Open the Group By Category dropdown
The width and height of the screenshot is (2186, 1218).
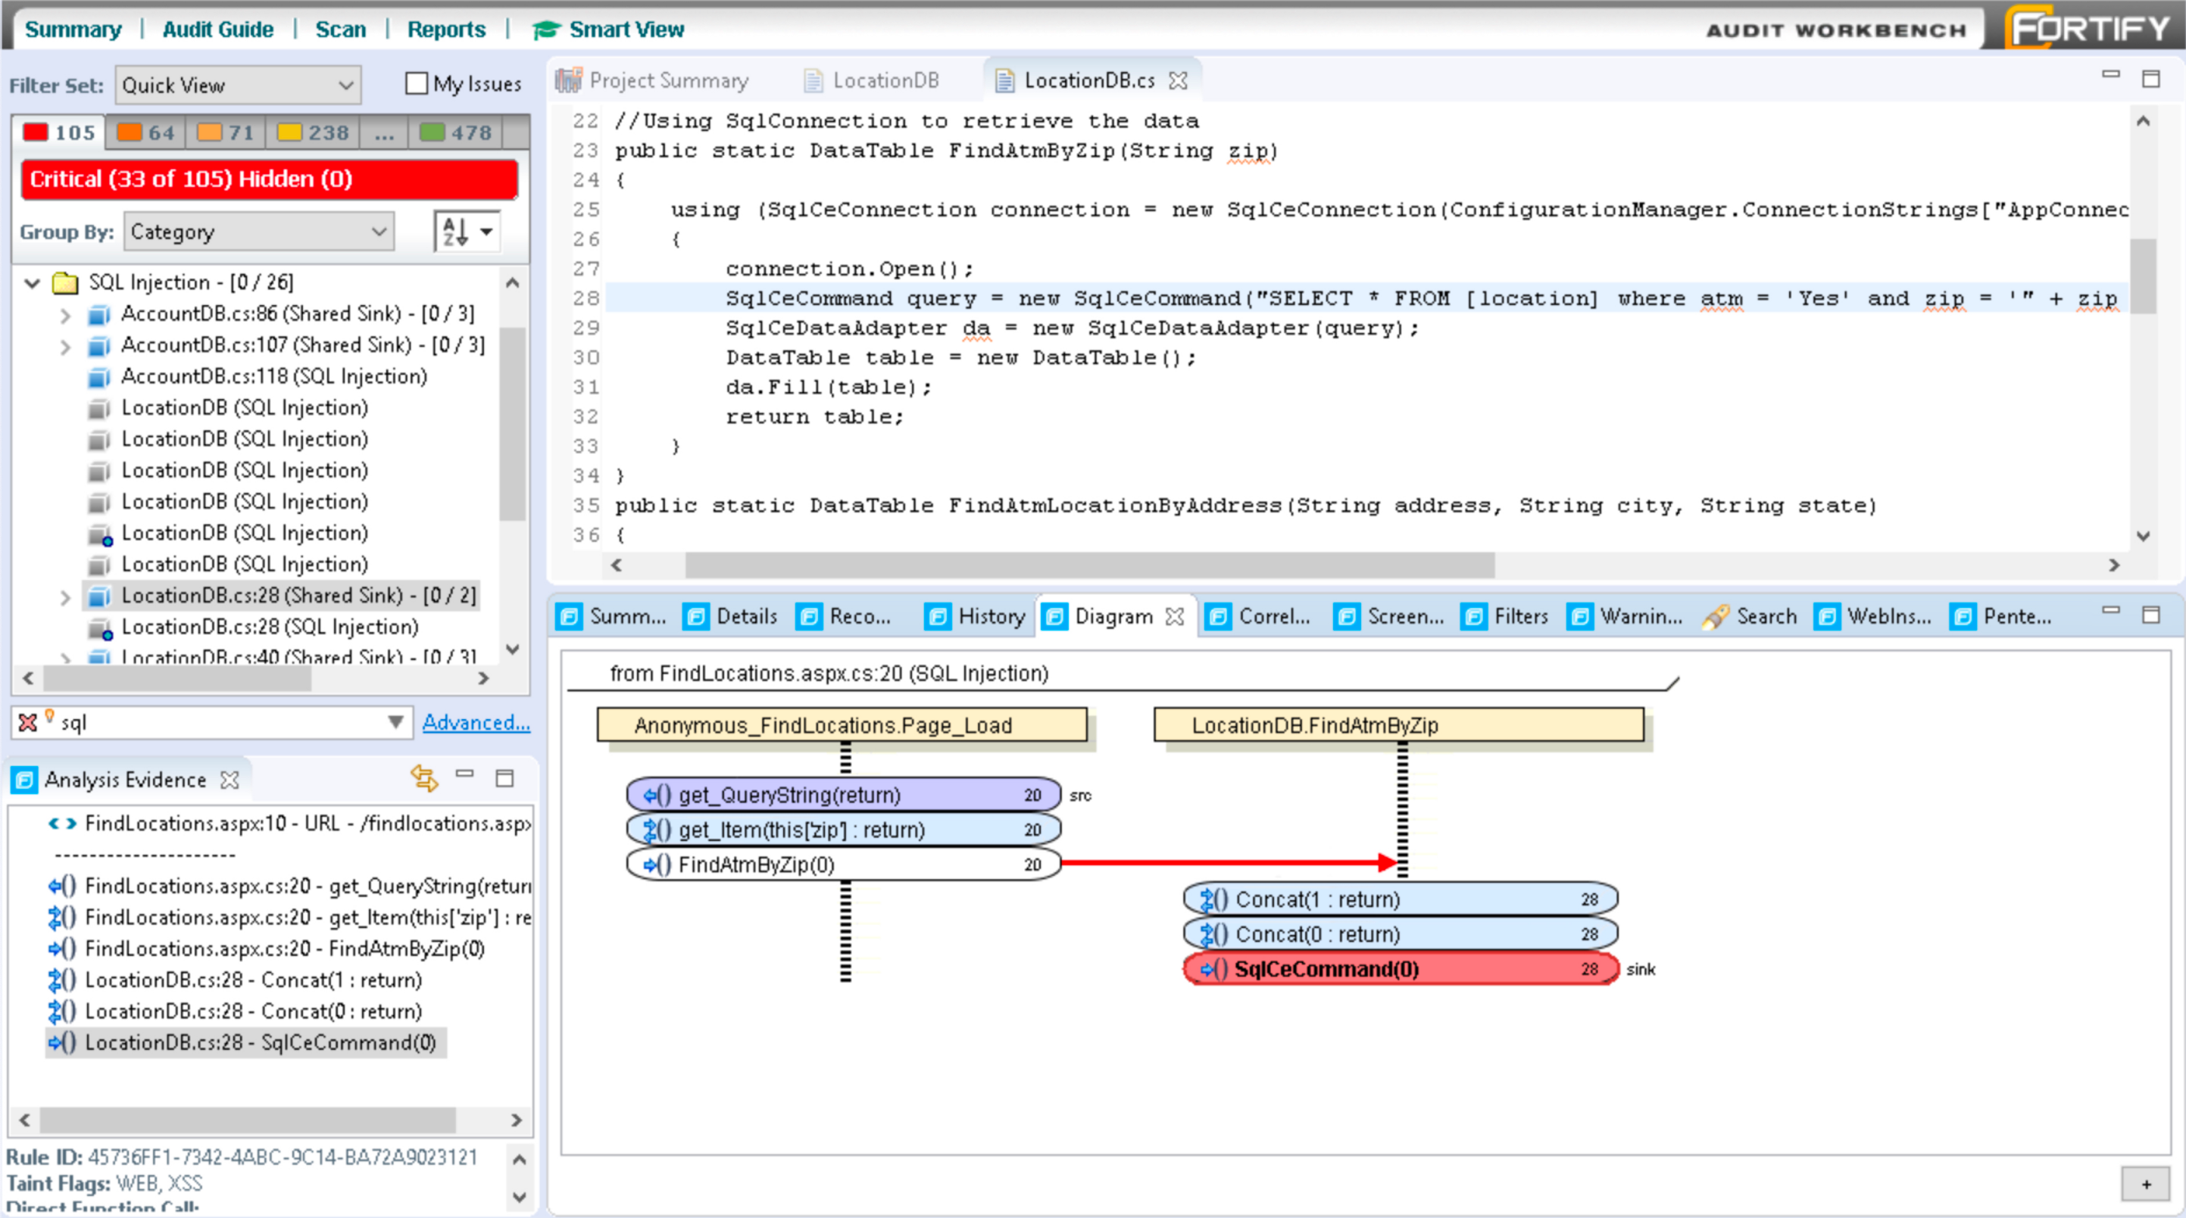pos(259,232)
